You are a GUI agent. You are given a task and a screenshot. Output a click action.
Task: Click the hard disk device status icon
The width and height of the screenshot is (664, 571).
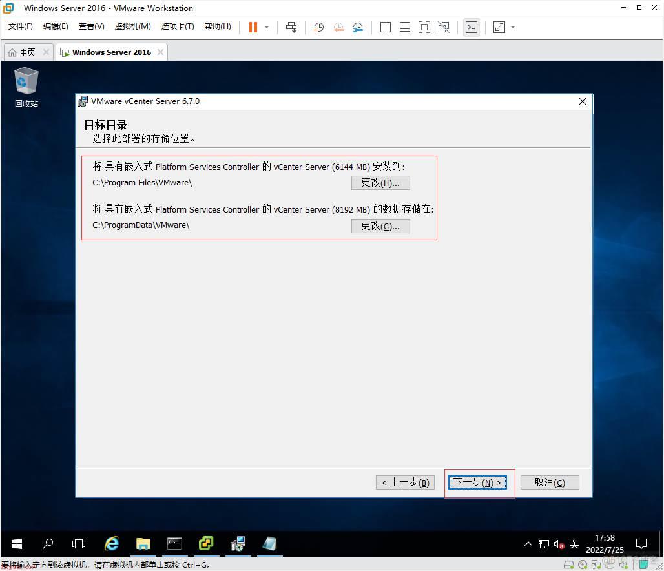[x=569, y=565]
